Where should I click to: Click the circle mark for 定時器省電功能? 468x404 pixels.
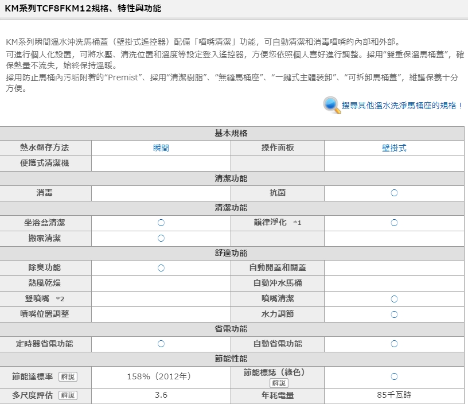pos(161,344)
